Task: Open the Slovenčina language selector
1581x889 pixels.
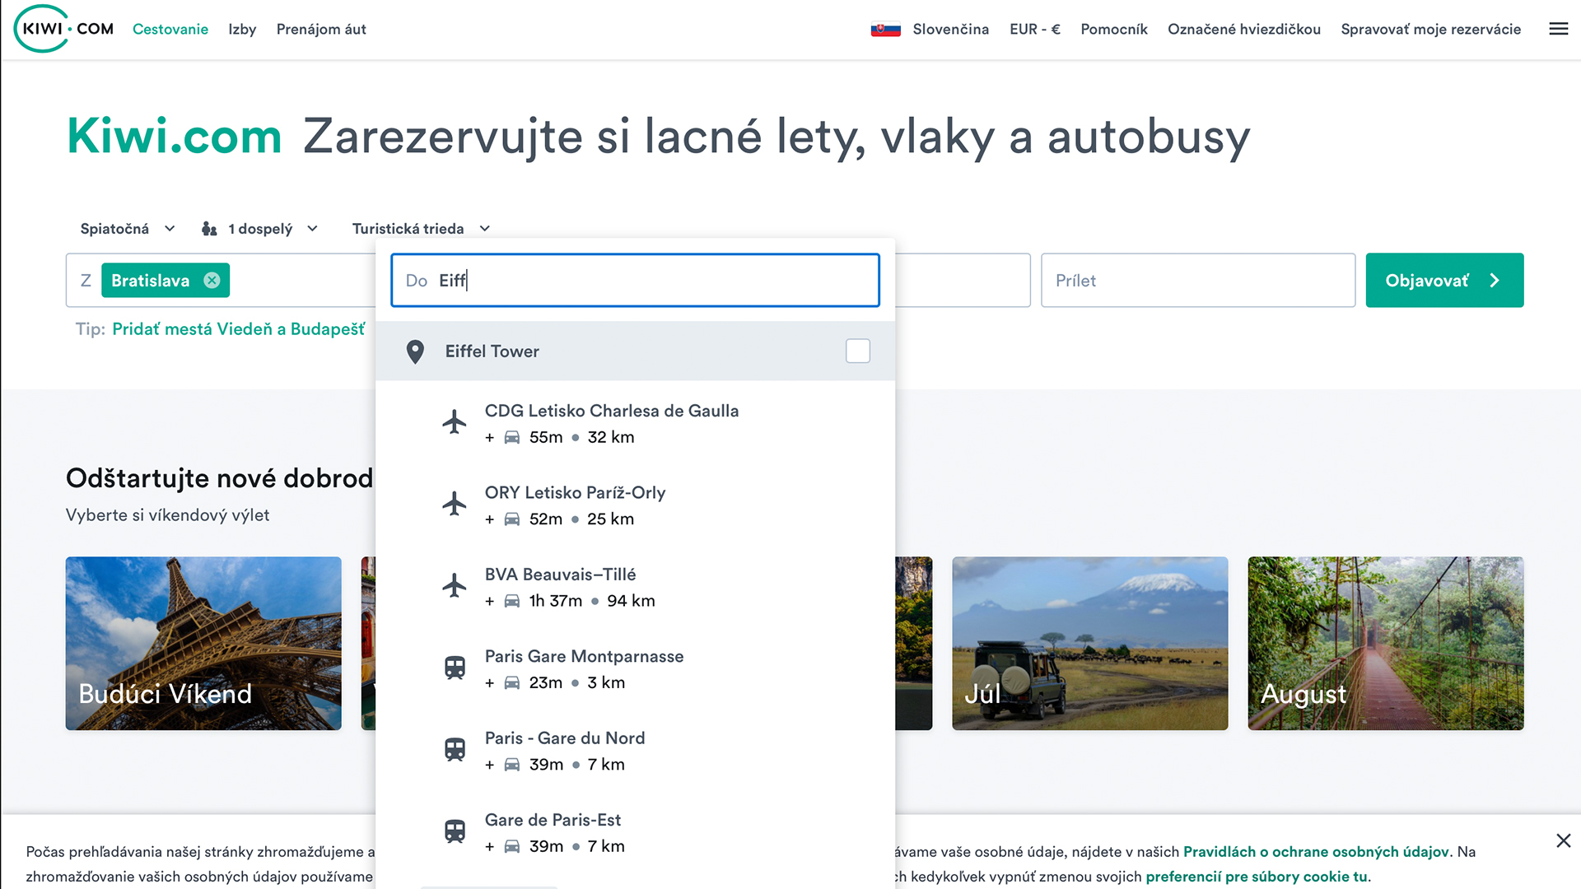Action: pyautogui.click(x=930, y=30)
